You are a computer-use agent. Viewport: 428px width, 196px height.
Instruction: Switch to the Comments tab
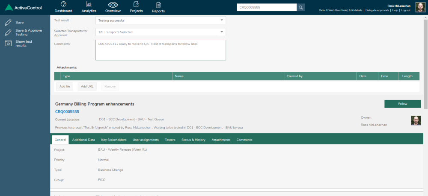pyautogui.click(x=244, y=140)
